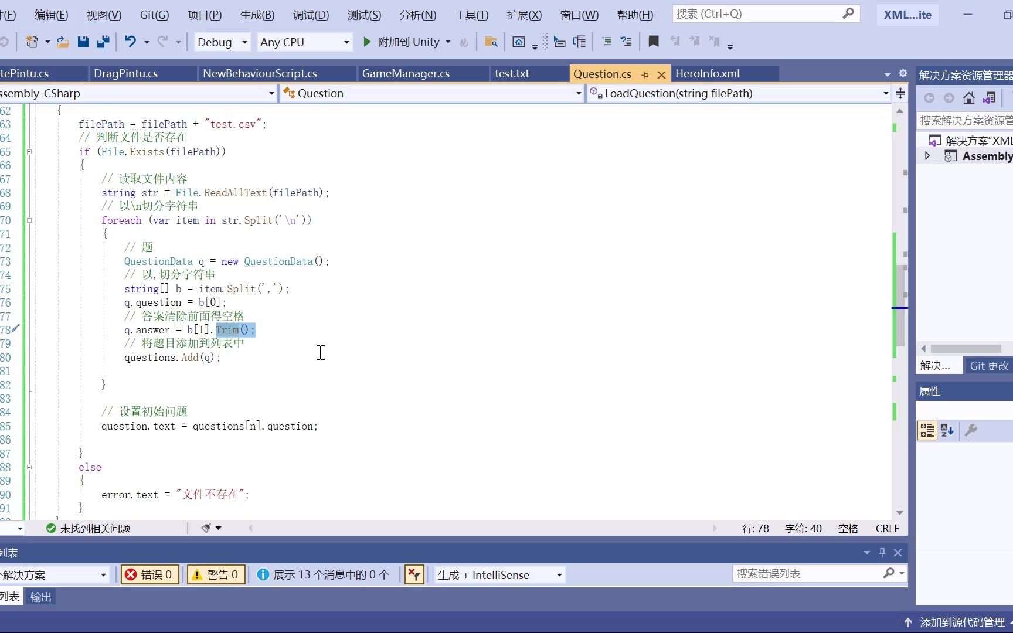
Task: Click 添加到源代码管理 in status bar
Action: tap(961, 622)
